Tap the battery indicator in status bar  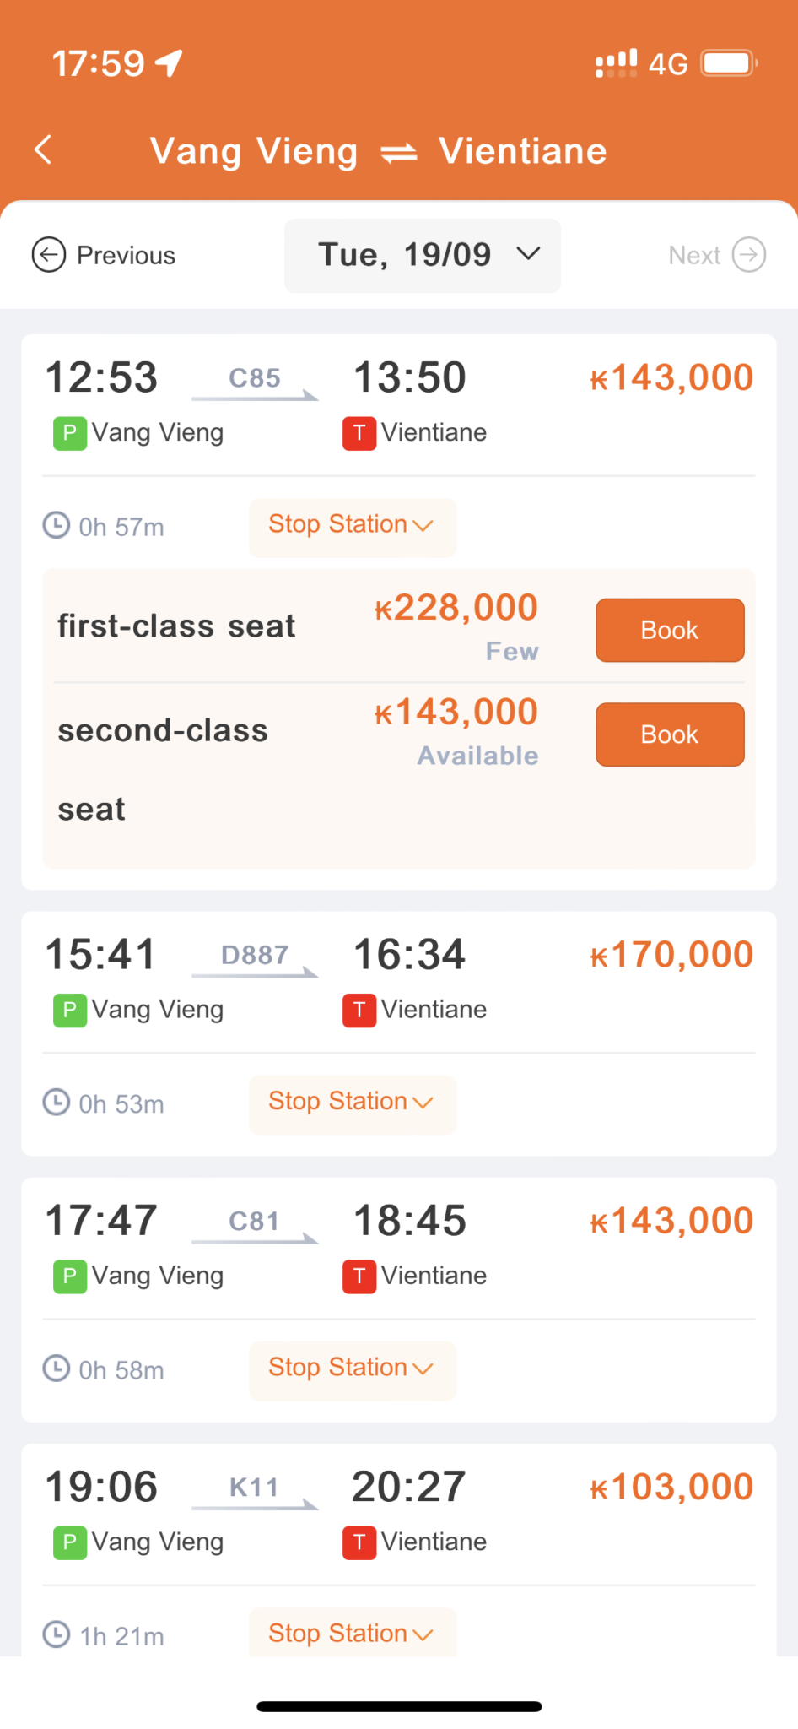tap(728, 63)
